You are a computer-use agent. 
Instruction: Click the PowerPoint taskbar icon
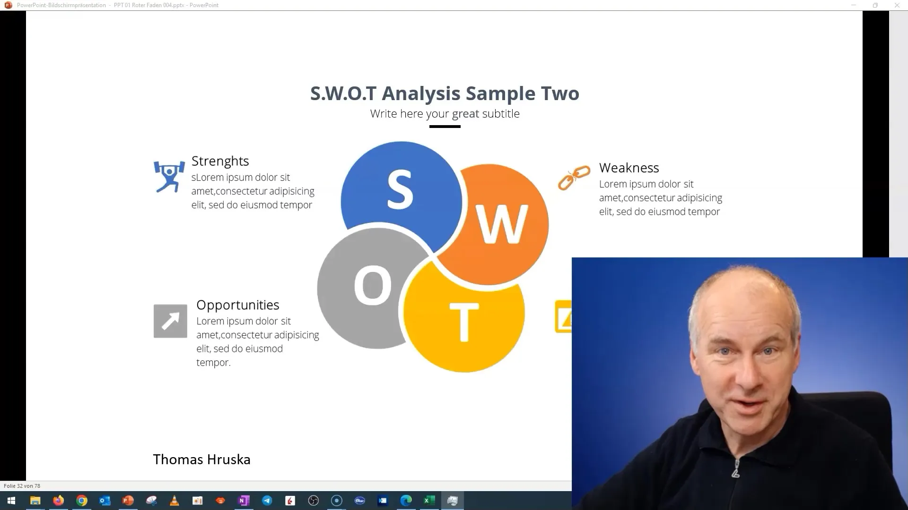[x=128, y=500]
